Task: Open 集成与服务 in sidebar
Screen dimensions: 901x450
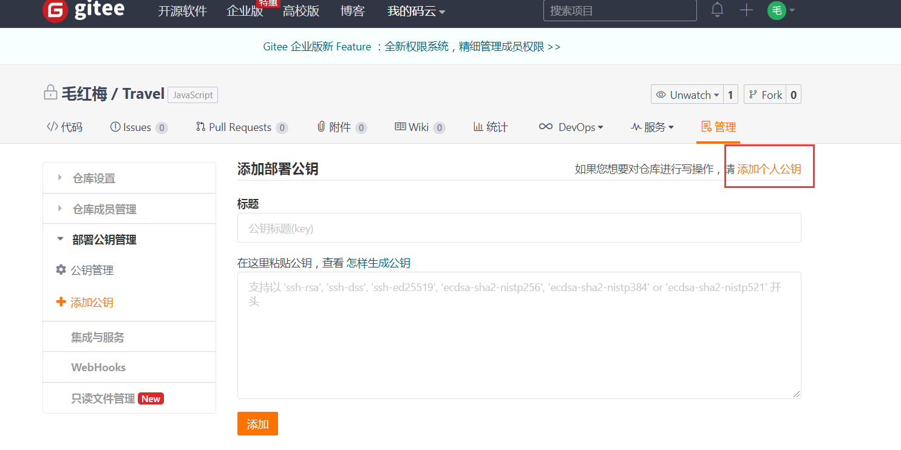Action: coord(129,337)
